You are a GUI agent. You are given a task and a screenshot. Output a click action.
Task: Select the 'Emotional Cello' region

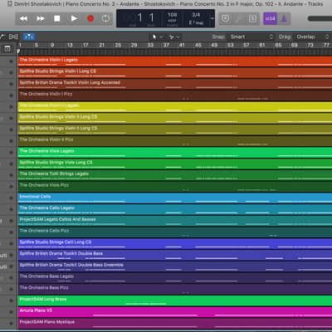coord(175,198)
